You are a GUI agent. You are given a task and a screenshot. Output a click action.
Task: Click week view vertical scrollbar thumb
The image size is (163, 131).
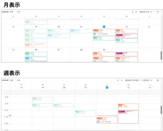point(161,110)
